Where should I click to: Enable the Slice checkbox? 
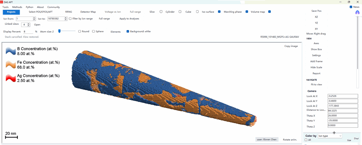(x=161, y=12)
